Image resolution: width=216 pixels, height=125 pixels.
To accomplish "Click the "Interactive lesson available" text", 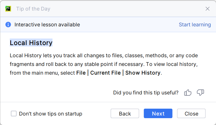I will click(47, 25).
